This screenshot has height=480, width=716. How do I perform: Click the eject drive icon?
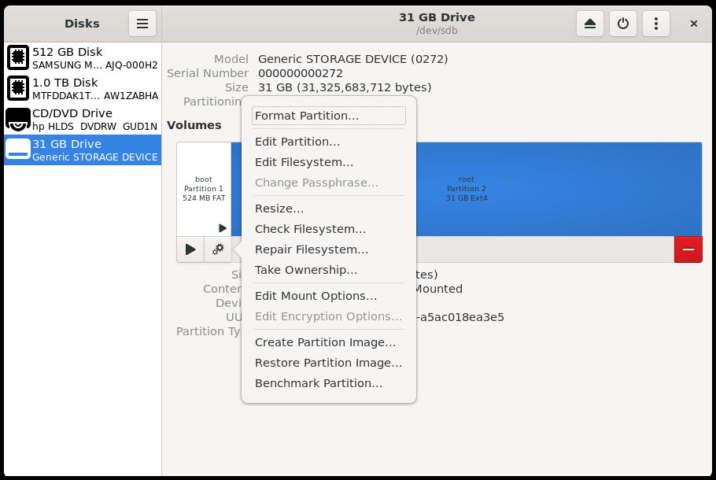point(590,24)
